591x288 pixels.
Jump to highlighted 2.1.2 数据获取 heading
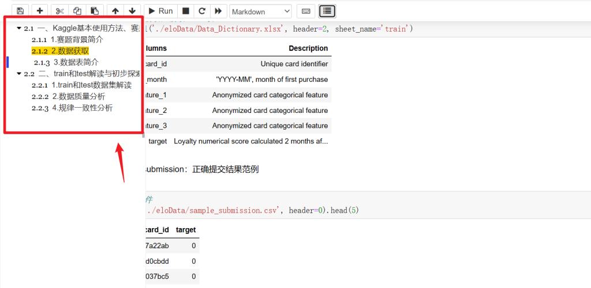click(69, 51)
